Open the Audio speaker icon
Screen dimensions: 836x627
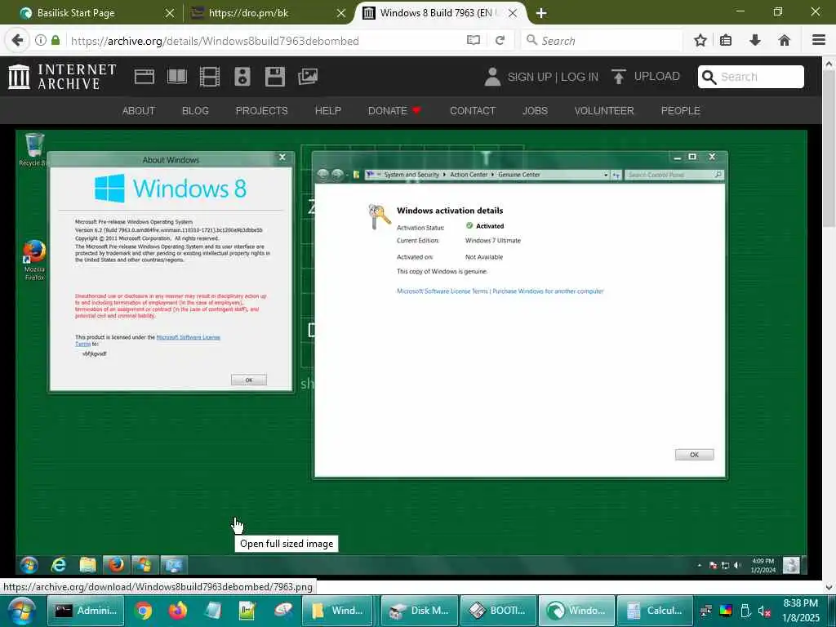pyautogui.click(x=242, y=77)
